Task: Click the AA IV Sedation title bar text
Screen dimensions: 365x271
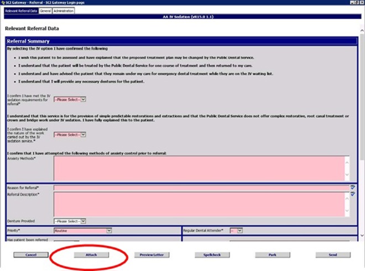Action: coord(188,17)
